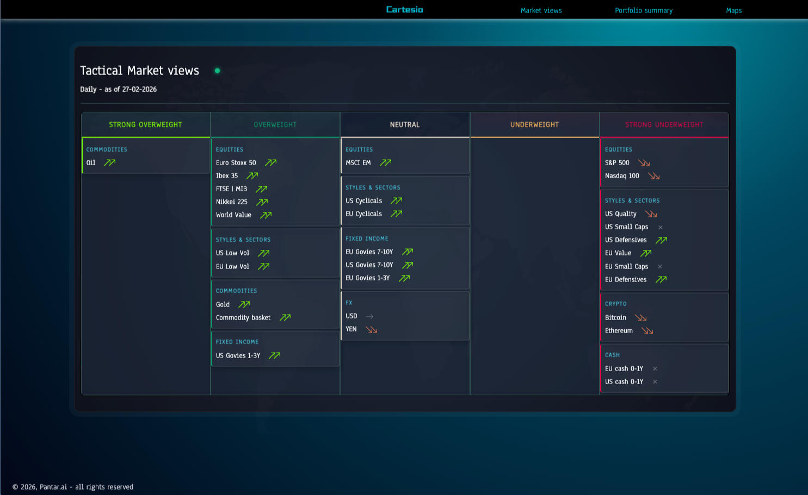Click the up arrow beside Euro Stoxx 50
Viewport: 808px width, 495px height.
pyautogui.click(x=270, y=162)
